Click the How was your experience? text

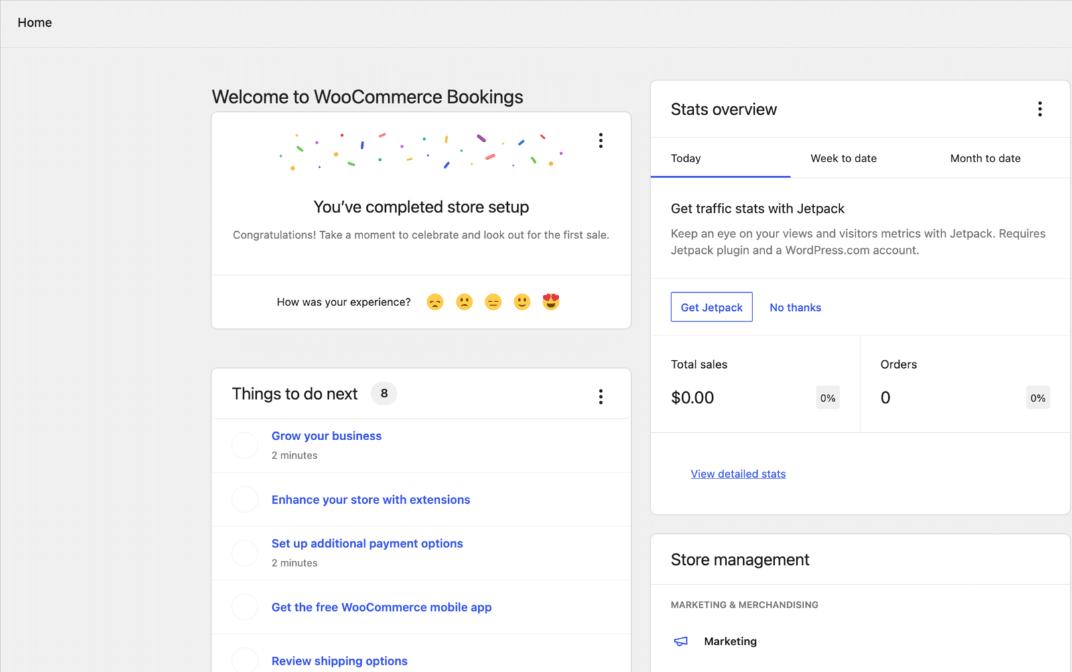click(x=344, y=302)
